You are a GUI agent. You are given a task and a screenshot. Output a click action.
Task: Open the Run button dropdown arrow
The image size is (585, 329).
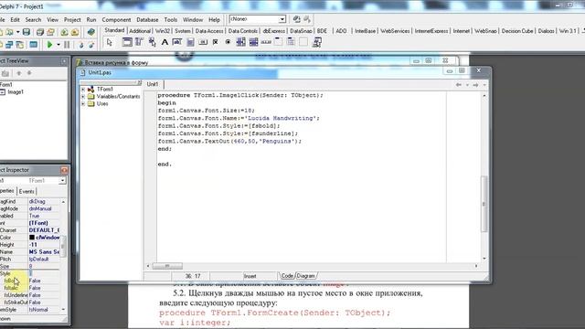[58, 45]
